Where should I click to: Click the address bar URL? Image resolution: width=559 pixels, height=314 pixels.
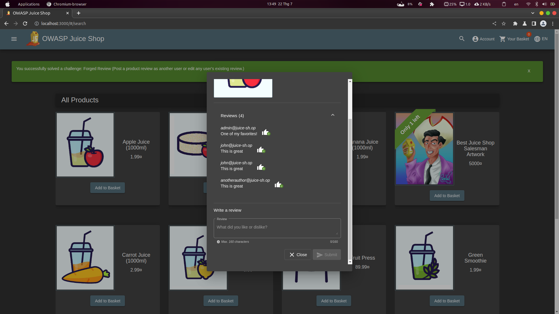[63, 24]
